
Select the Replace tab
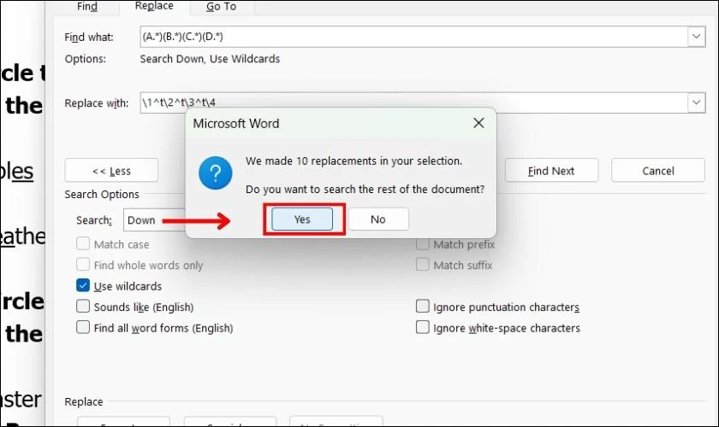point(154,6)
